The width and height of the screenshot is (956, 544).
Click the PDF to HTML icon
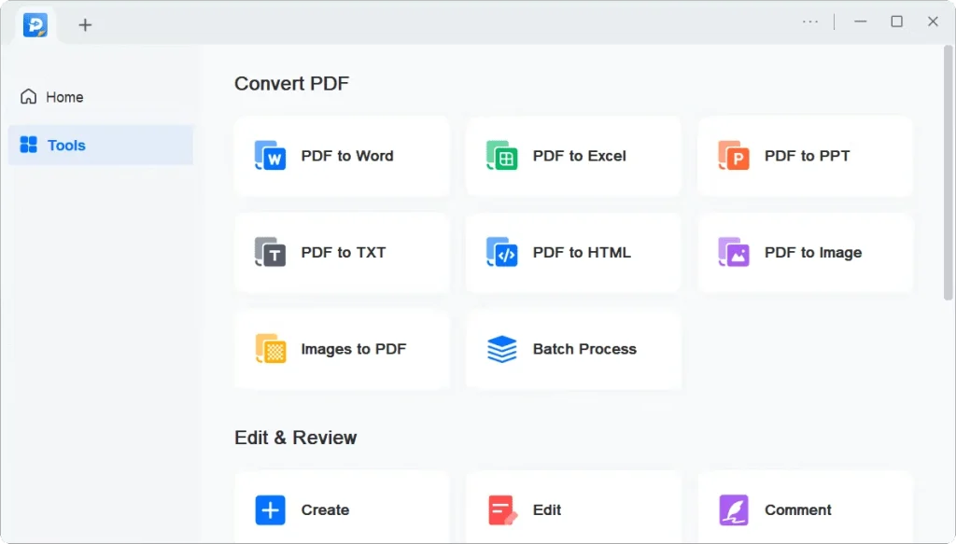point(502,253)
